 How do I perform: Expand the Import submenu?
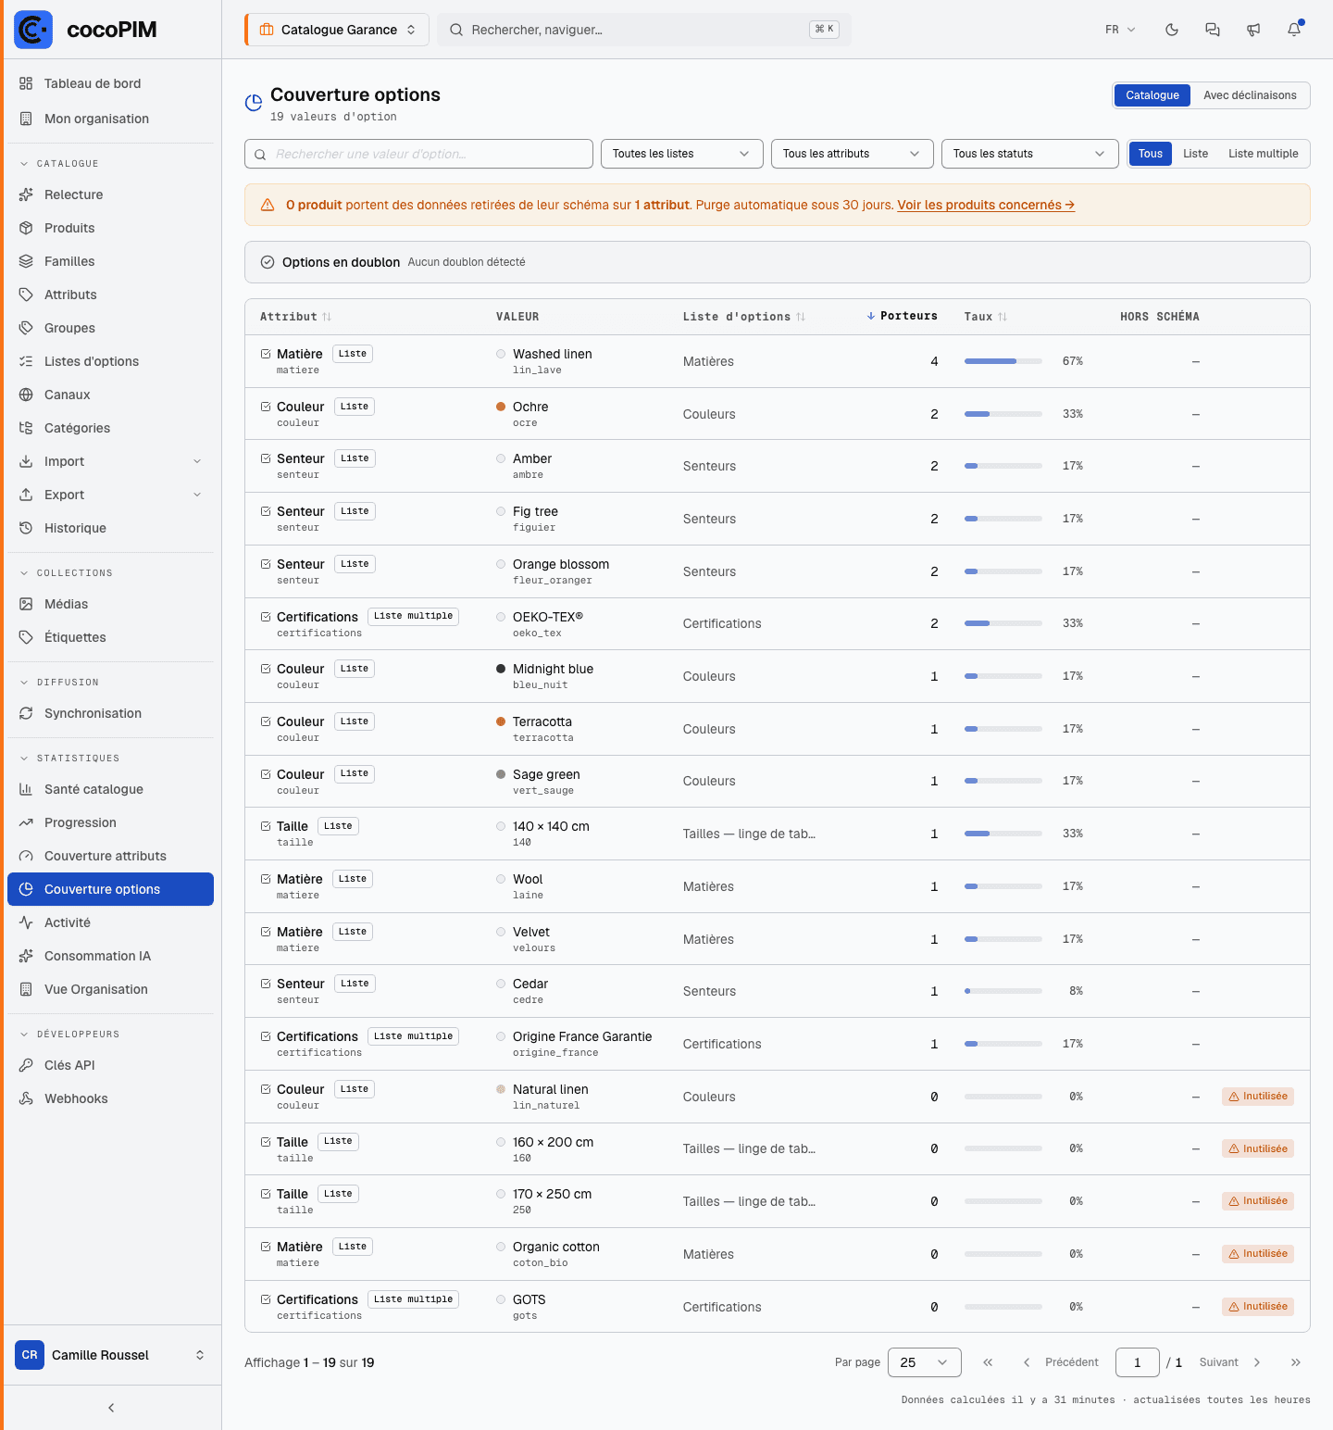(110, 461)
